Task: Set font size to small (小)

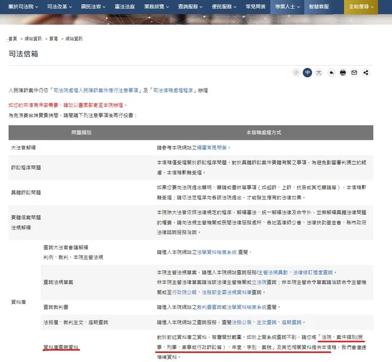Action: pos(296,73)
